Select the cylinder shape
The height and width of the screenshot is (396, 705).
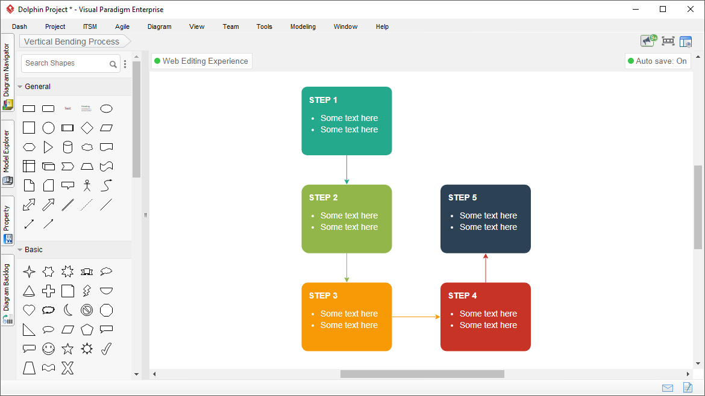tap(67, 147)
